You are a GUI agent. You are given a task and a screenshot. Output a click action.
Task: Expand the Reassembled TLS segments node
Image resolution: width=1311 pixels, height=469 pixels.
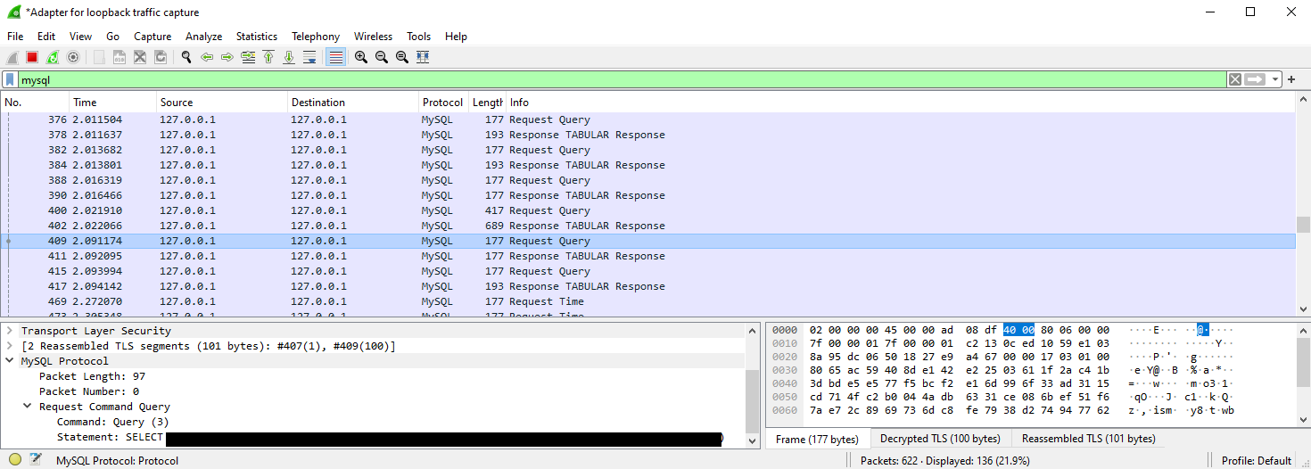tap(10, 346)
